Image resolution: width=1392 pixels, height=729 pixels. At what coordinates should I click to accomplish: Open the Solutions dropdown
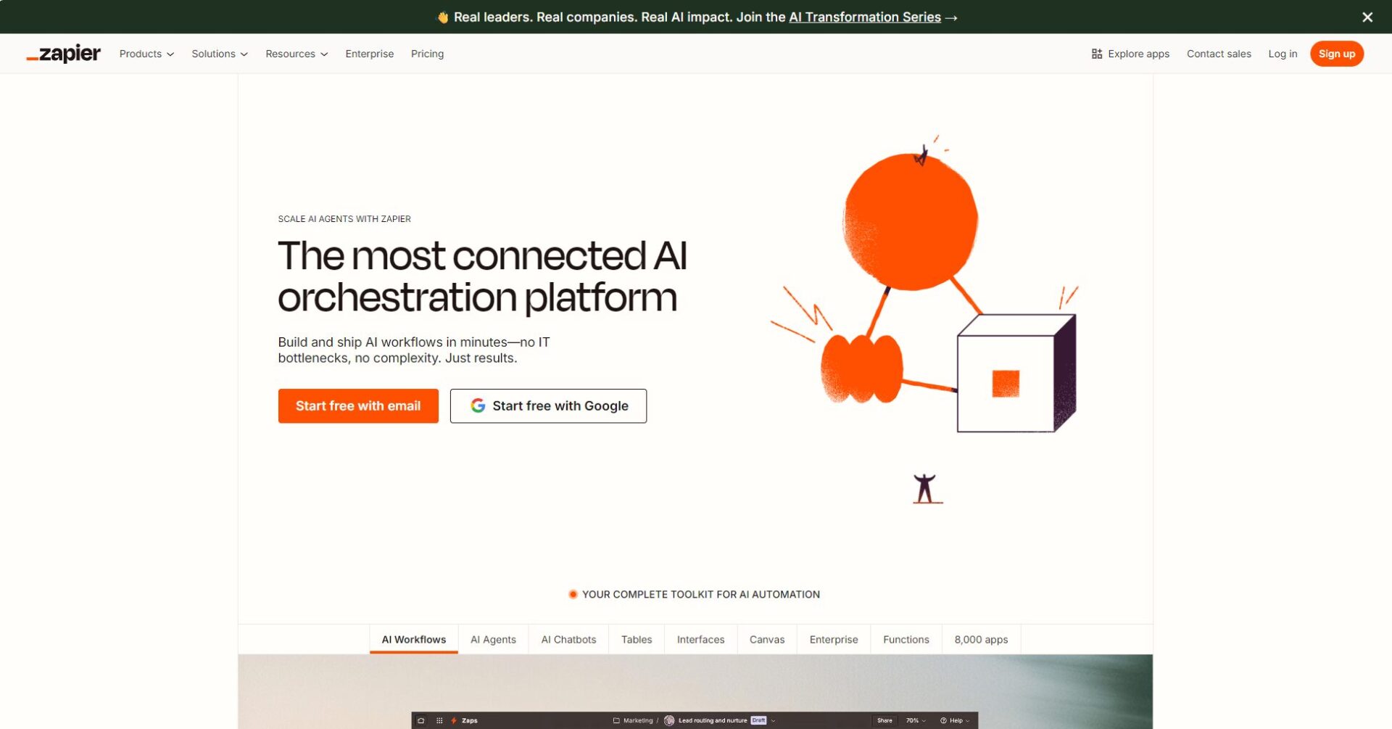click(x=219, y=54)
